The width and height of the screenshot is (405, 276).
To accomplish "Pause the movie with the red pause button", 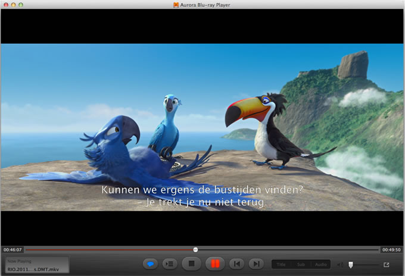I will (215, 264).
